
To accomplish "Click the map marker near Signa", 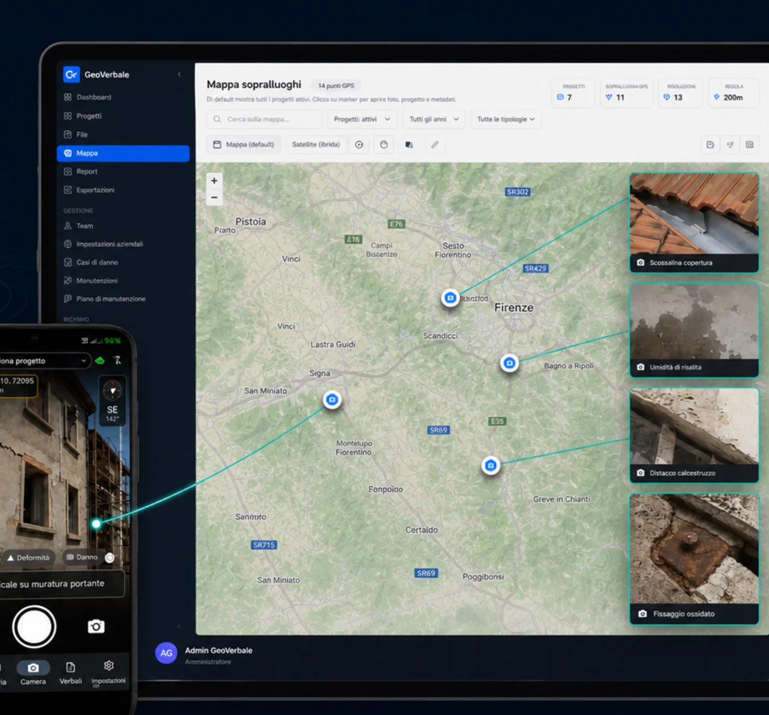I will click(332, 399).
